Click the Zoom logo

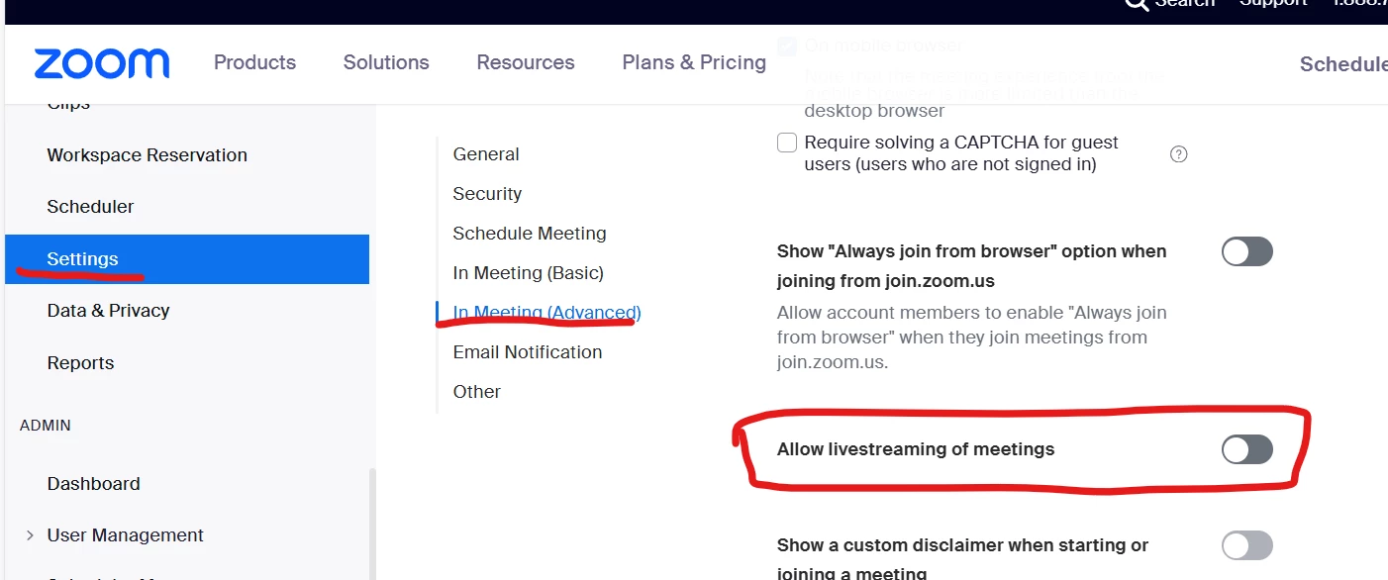(x=102, y=63)
